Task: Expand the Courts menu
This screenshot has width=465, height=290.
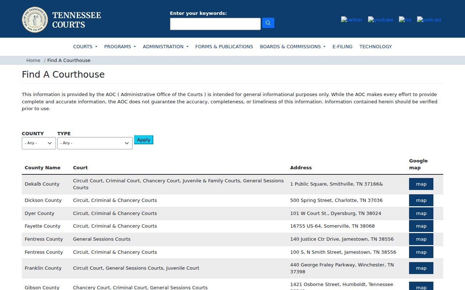Action: pos(85,46)
